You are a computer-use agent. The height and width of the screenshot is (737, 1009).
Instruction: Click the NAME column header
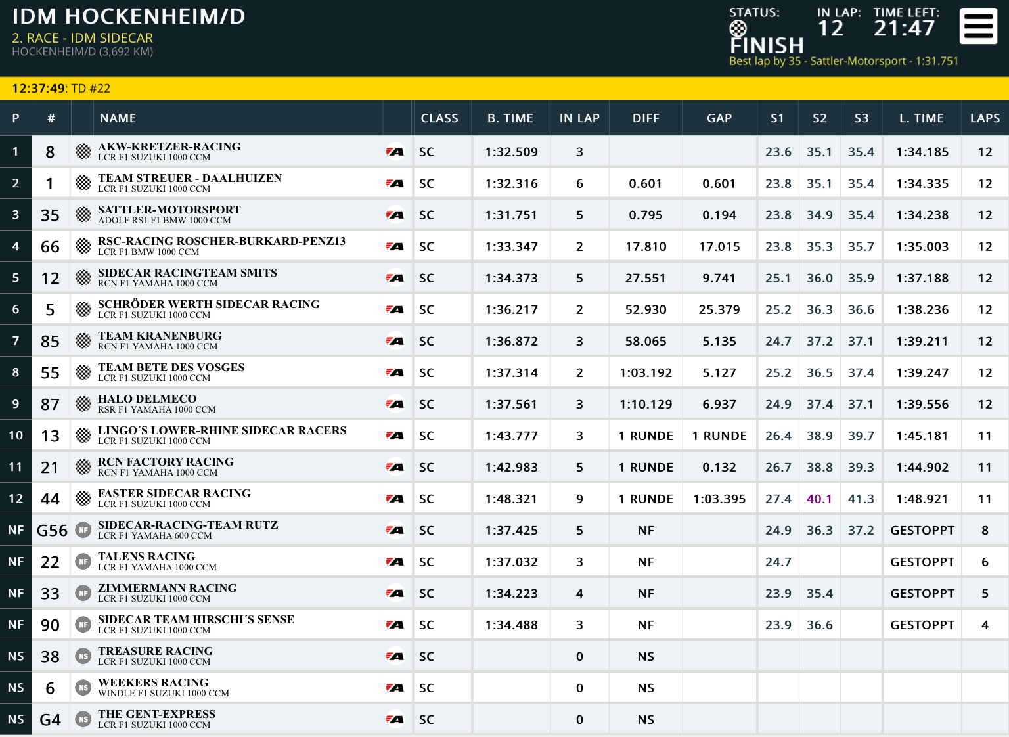118,118
